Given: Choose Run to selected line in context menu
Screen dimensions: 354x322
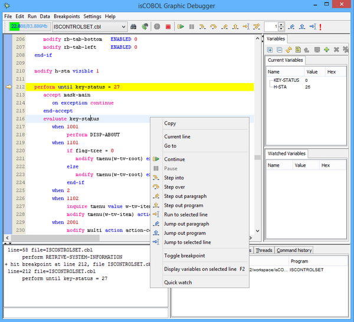Looking at the screenshot, I should tap(185, 215).
